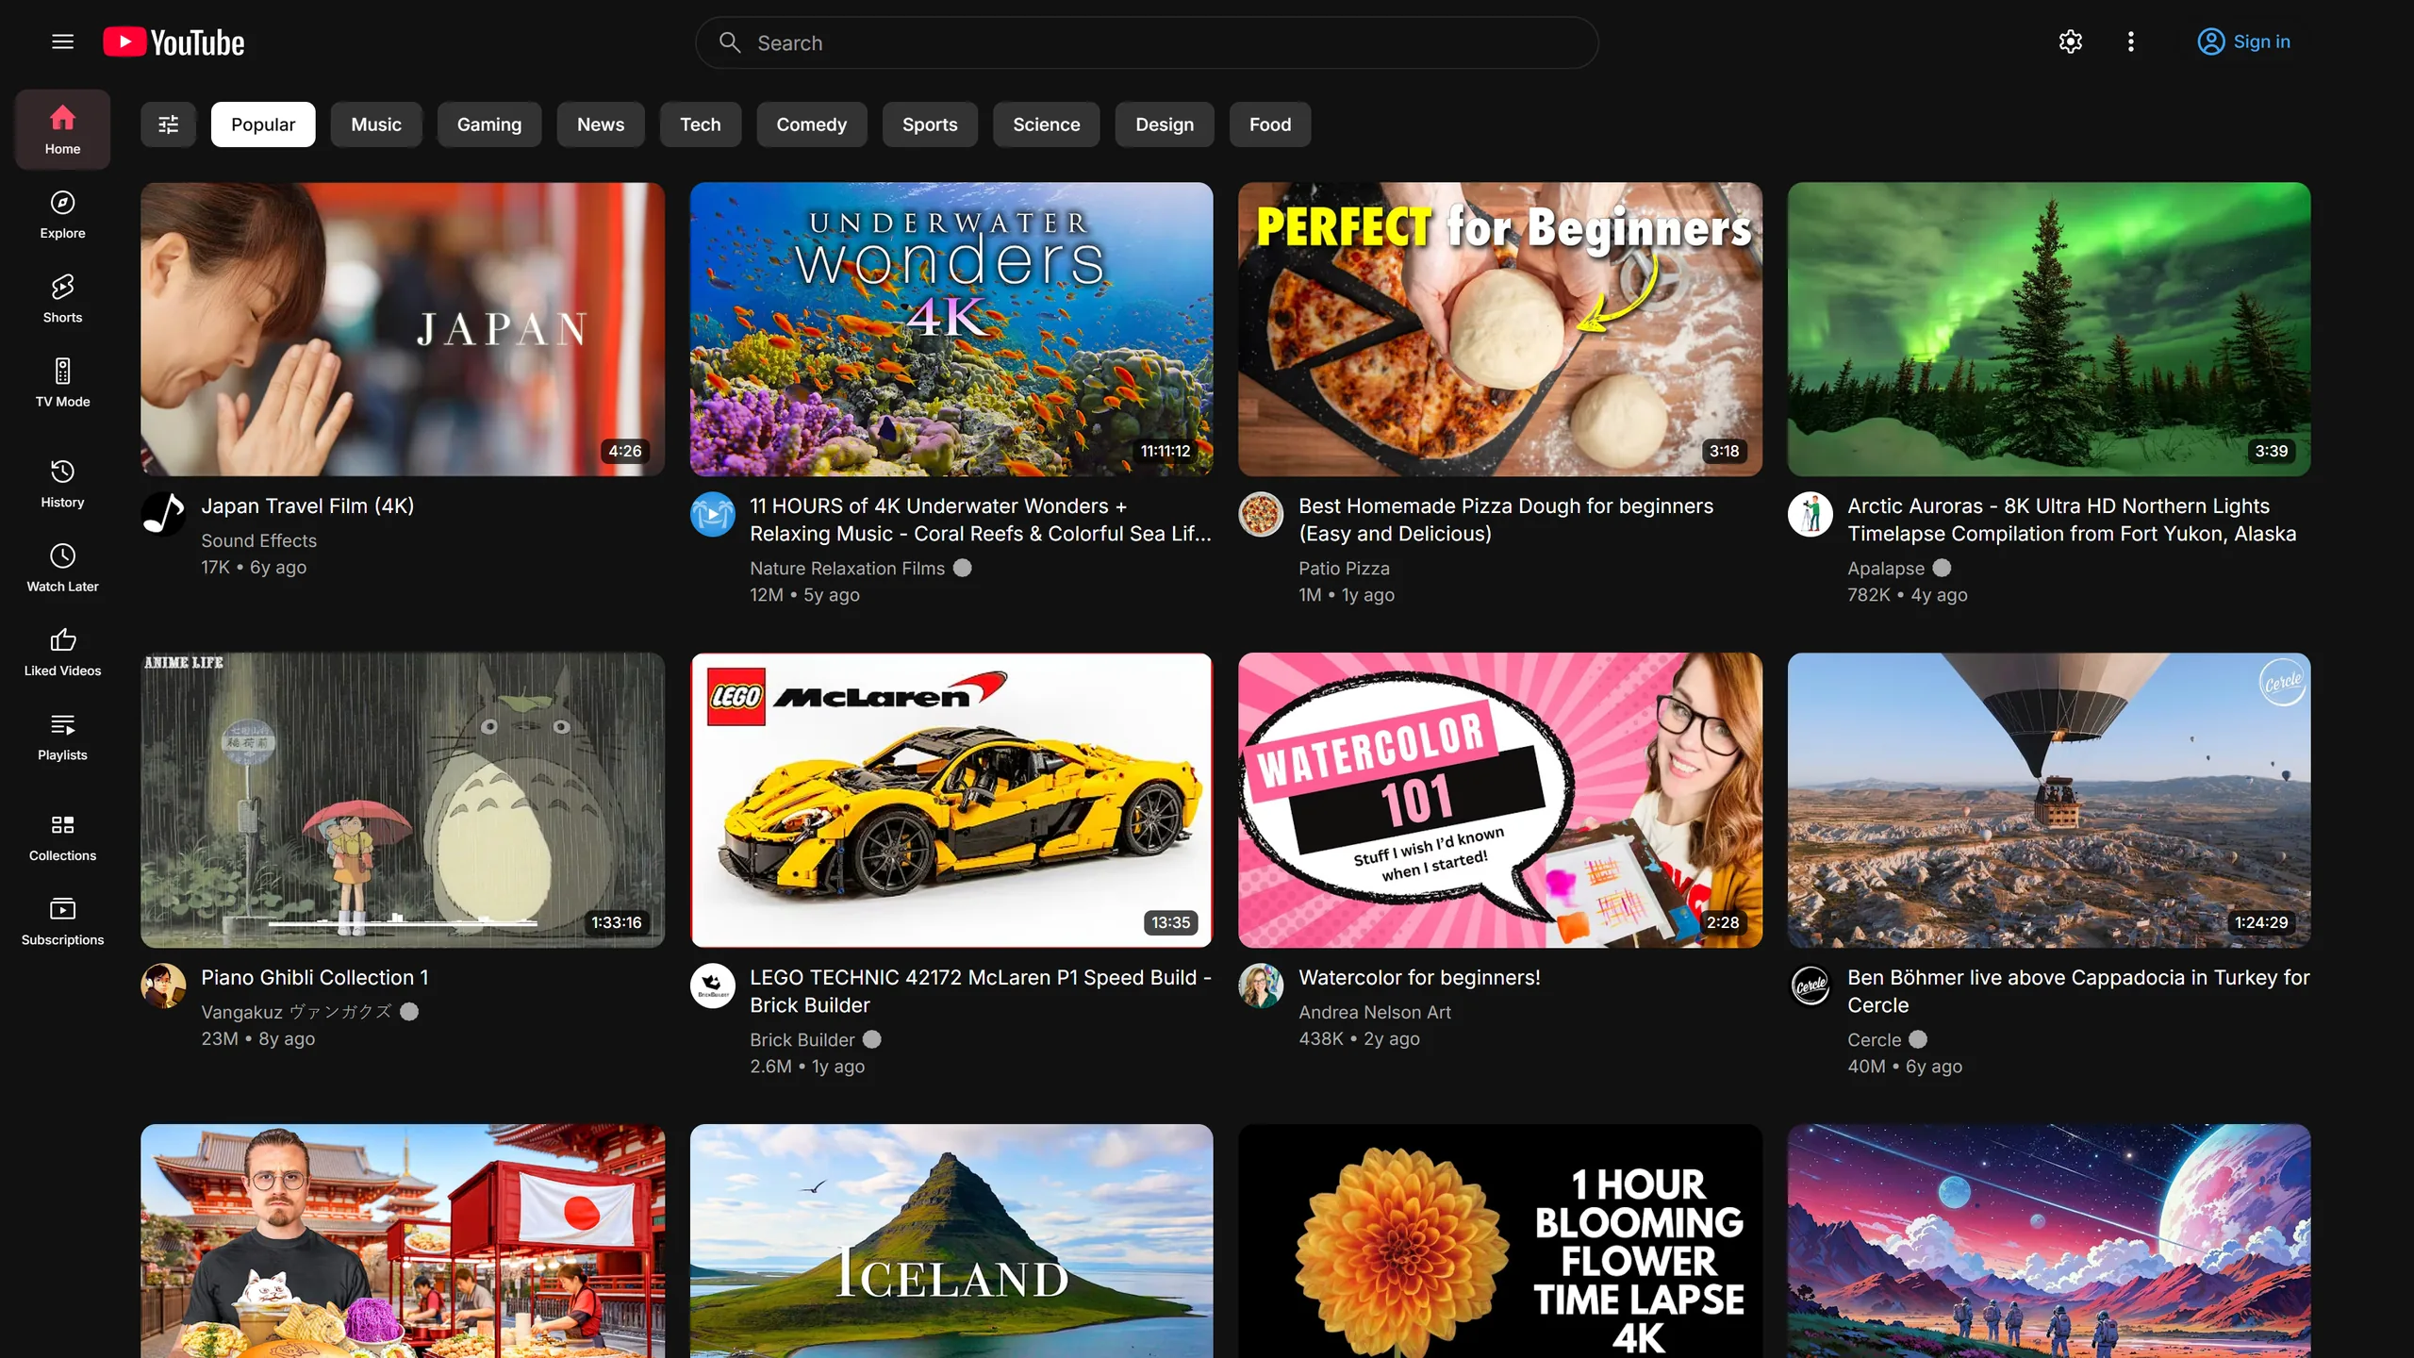Open Andrea Nelson Art channel link

tap(1374, 1012)
